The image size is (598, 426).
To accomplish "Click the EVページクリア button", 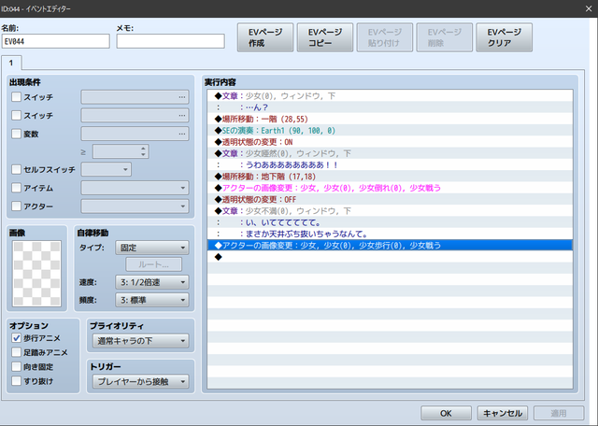I will pos(504,37).
